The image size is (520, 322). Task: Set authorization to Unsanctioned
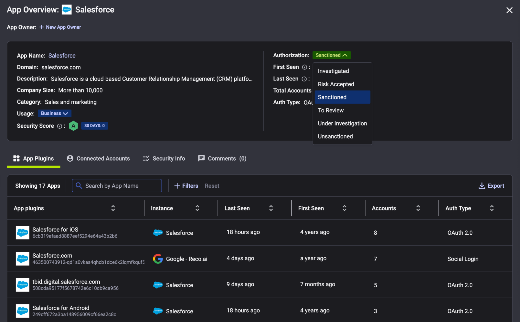(342, 136)
